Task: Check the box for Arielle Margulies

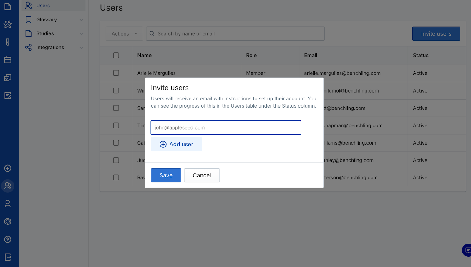Action: click(x=116, y=73)
